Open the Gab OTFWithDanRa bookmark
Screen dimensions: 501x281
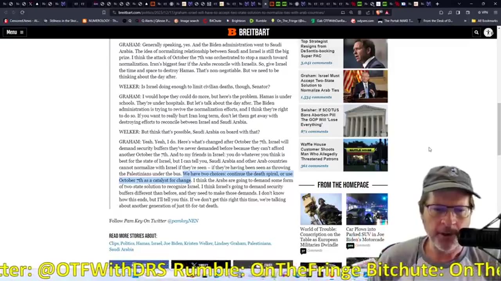click(329, 21)
